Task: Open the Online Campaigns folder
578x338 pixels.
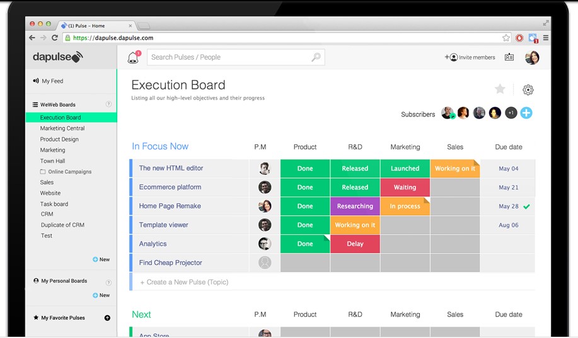Action: click(x=66, y=172)
